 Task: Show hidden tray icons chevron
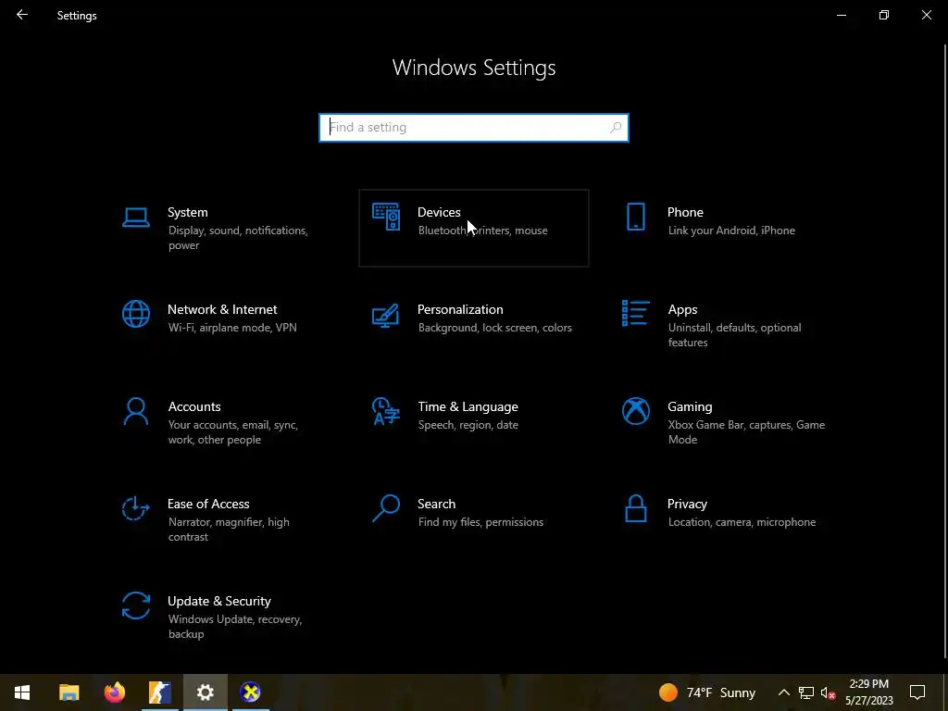pyautogui.click(x=783, y=692)
